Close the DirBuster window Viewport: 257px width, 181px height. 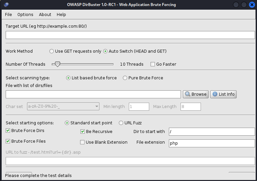[252, 5]
